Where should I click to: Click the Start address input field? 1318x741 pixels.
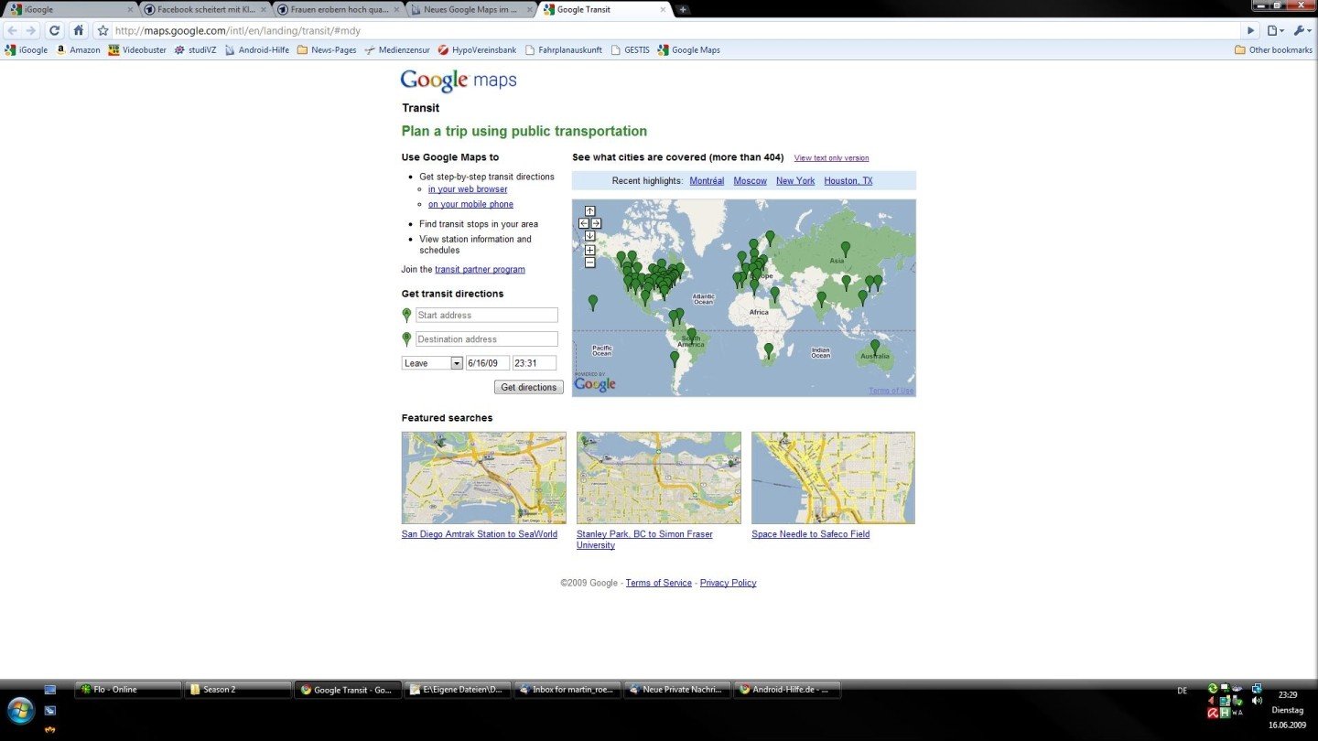[487, 316]
